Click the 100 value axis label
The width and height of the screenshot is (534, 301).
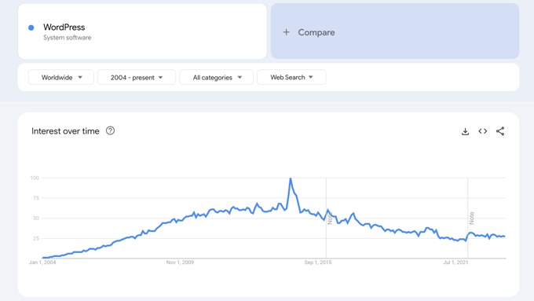pyautogui.click(x=35, y=178)
